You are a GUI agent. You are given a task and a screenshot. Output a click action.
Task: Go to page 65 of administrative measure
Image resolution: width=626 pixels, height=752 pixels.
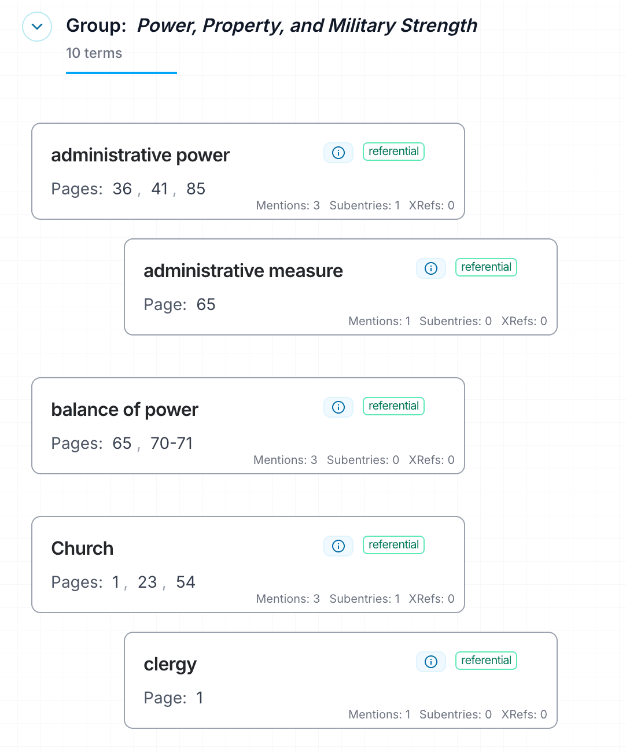click(x=206, y=304)
